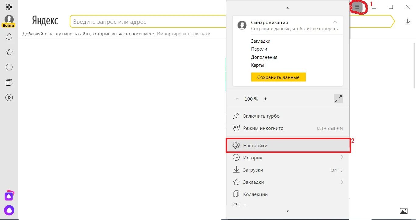
Task: Click the yellow Save data button
Action: (278, 77)
